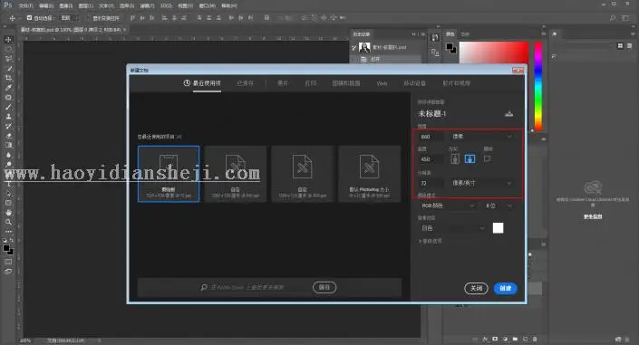Click the search magnifier icon top right
This screenshot has height=345, width=639.
pyautogui.click(x=613, y=18)
